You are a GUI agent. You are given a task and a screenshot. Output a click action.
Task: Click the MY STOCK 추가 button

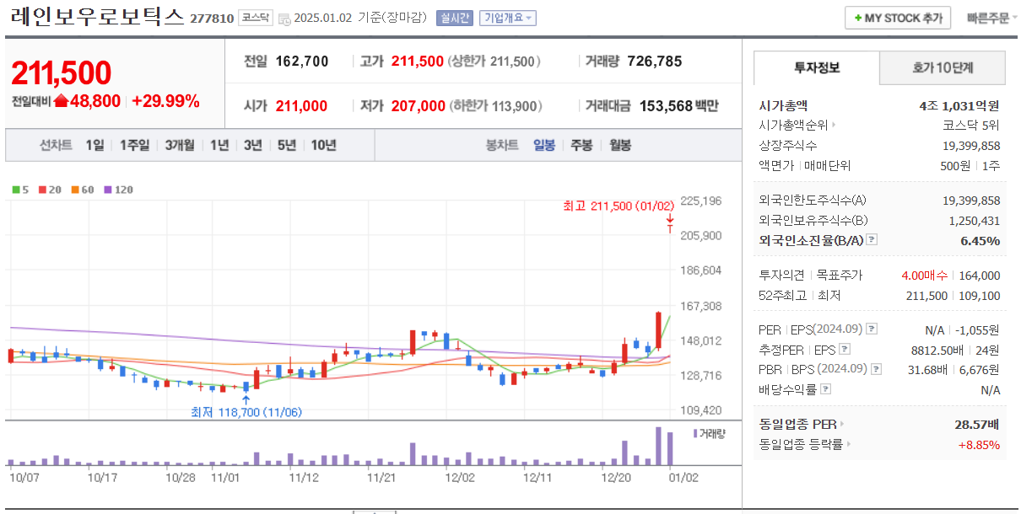pos(898,18)
